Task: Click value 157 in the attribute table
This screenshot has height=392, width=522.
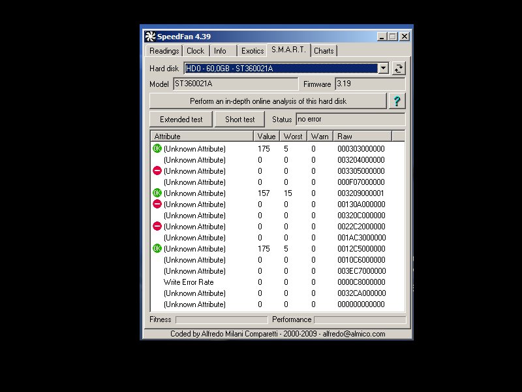Action: coord(264,193)
